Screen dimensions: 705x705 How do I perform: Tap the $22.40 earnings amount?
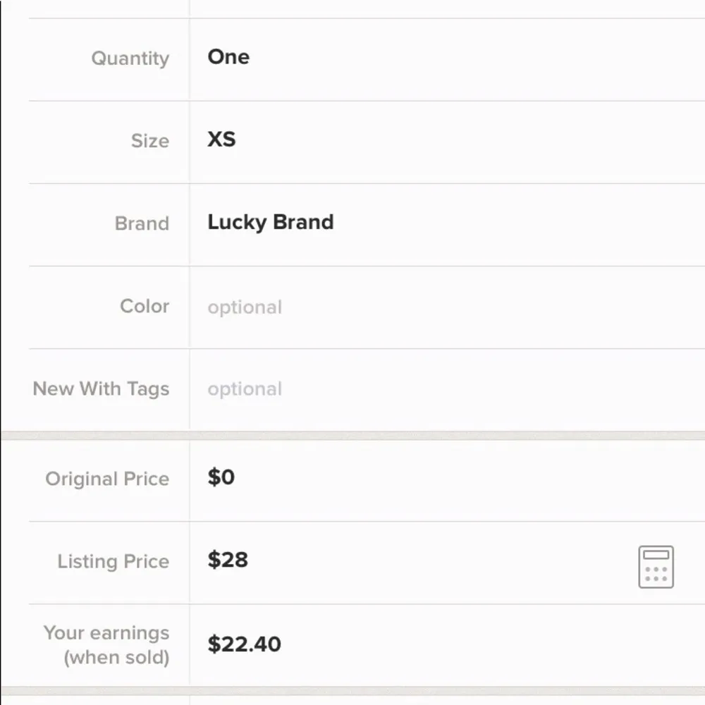pos(244,644)
